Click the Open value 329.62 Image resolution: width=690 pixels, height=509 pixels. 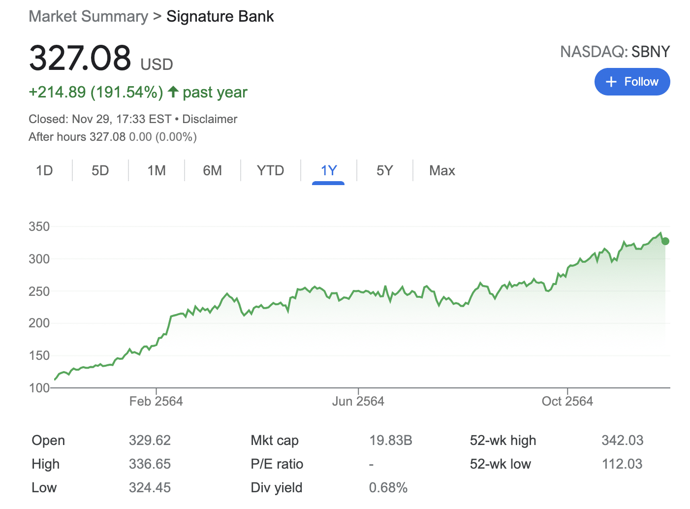[150, 440]
